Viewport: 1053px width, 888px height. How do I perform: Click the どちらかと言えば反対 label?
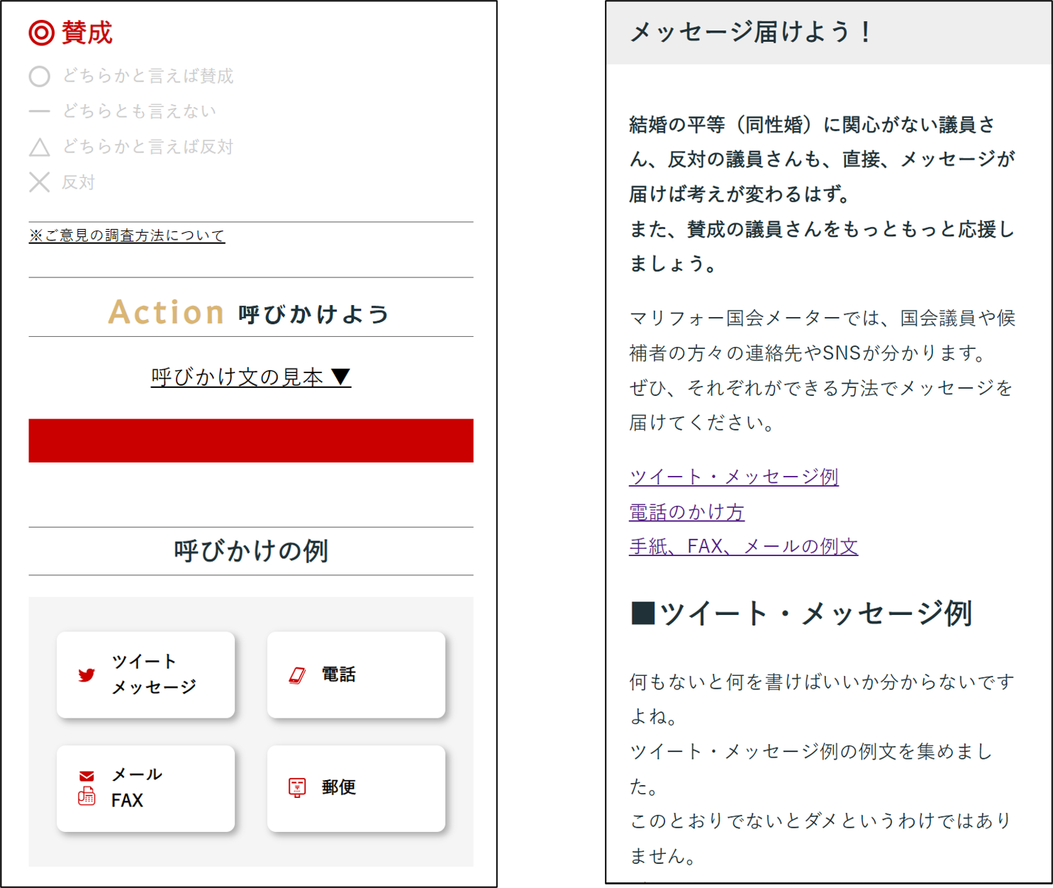point(148,147)
